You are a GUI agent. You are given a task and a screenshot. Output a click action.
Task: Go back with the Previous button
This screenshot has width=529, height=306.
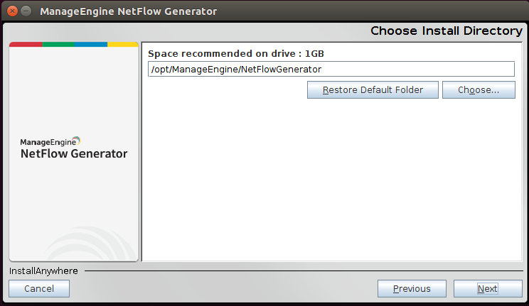(x=412, y=288)
